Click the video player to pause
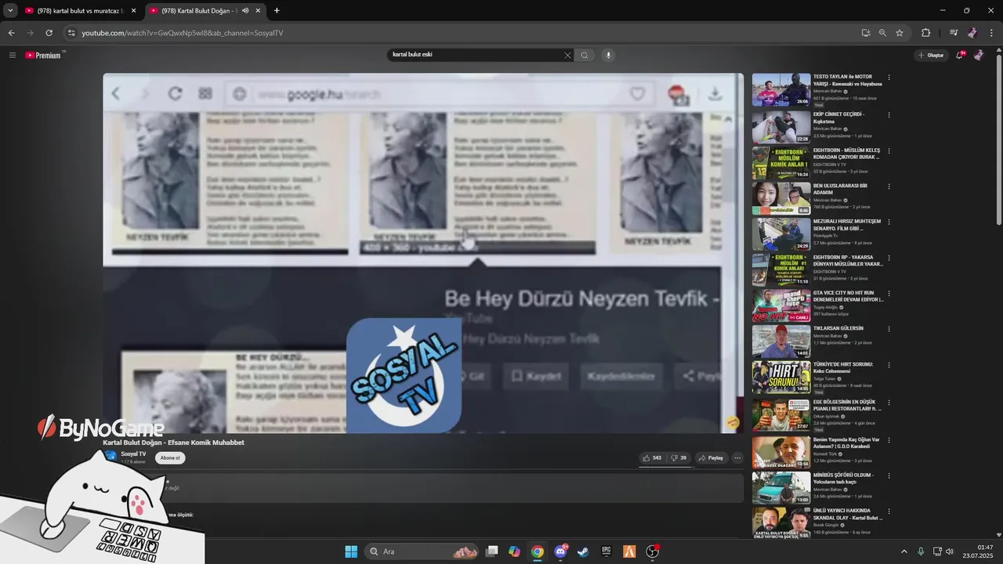1003x564 pixels. tap(423, 253)
